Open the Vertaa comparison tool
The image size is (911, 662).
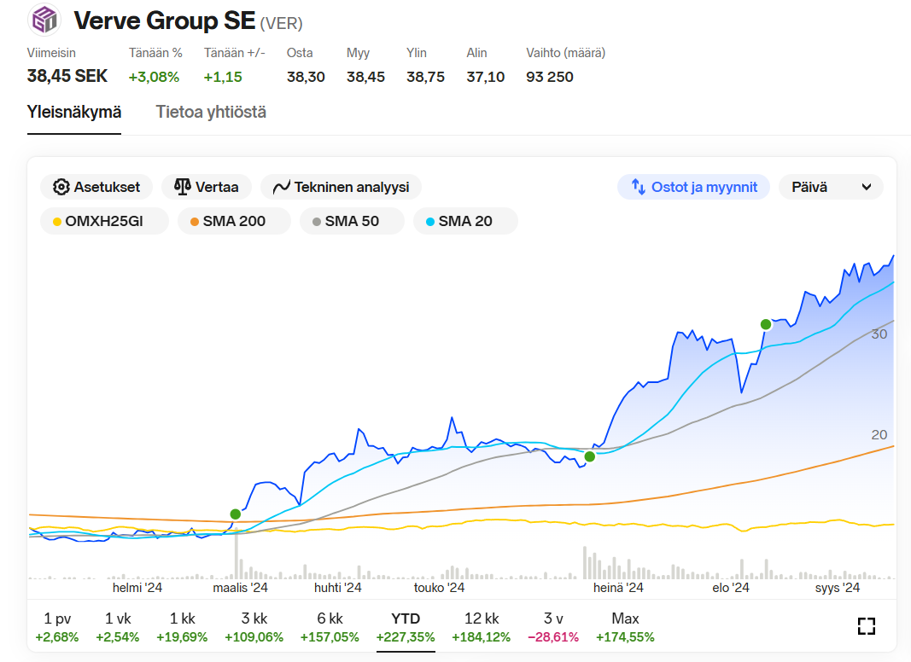click(206, 187)
